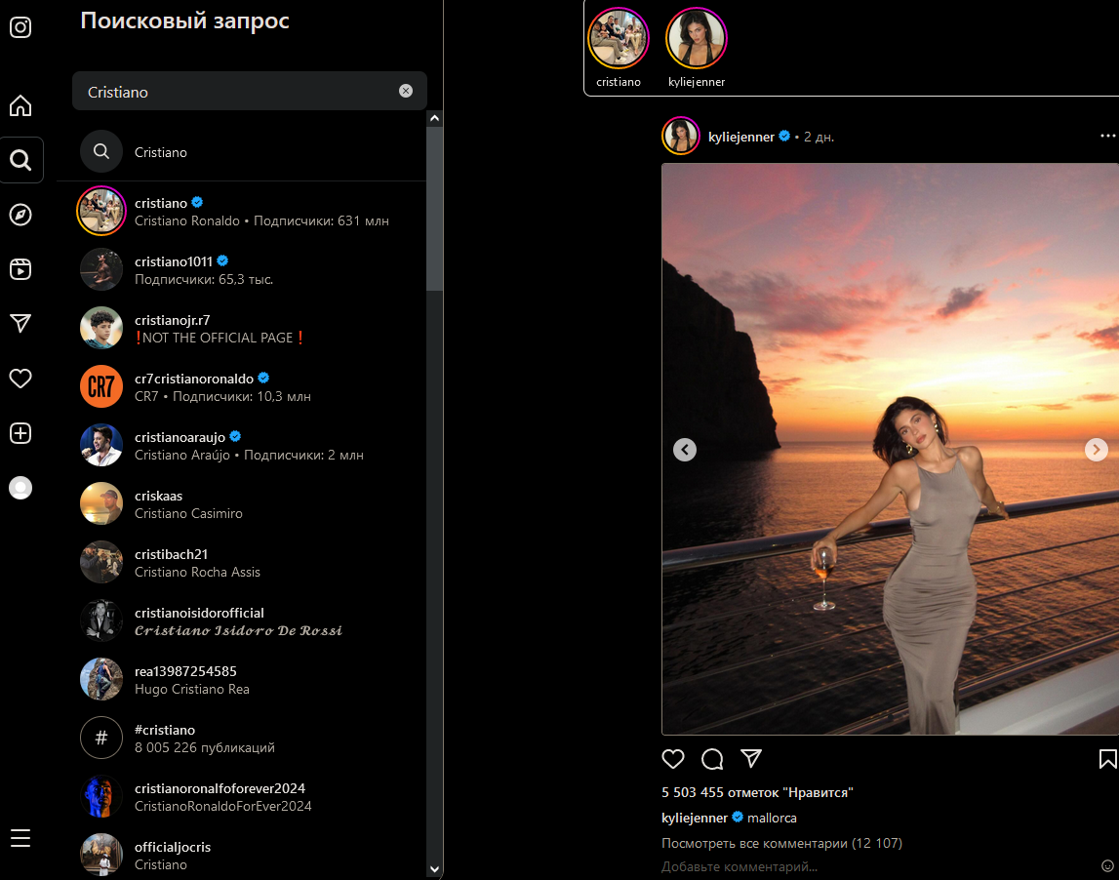Open the Explore page via compass icon
Image resolution: width=1119 pixels, height=880 pixels.
tap(20, 215)
